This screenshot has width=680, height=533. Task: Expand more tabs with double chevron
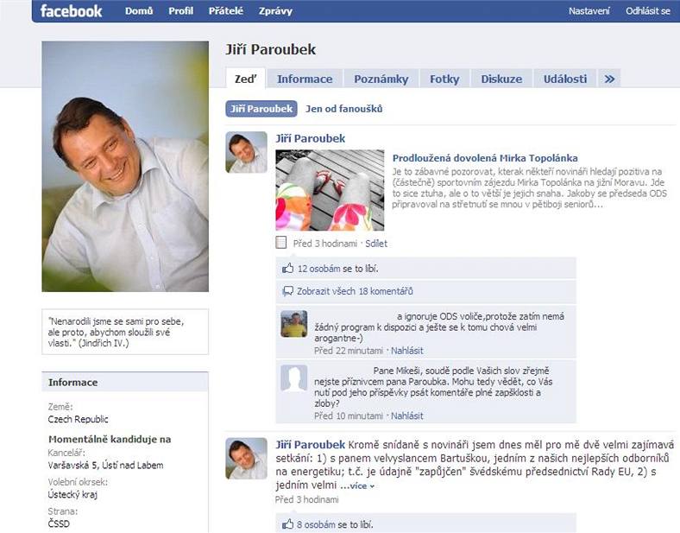pyautogui.click(x=609, y=79)
